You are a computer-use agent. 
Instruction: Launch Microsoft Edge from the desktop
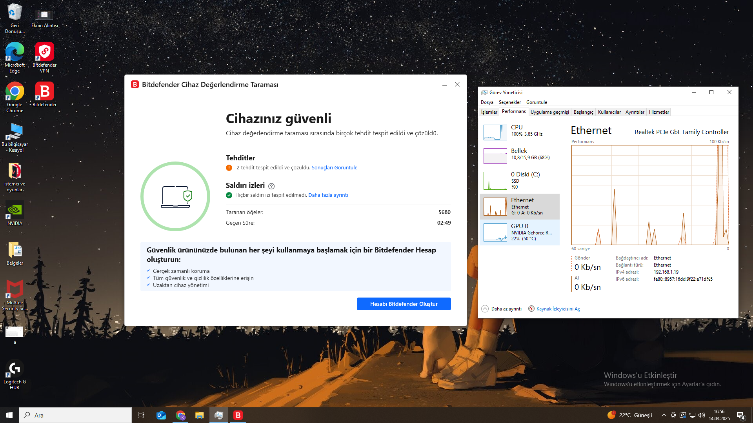pos(15,58)
